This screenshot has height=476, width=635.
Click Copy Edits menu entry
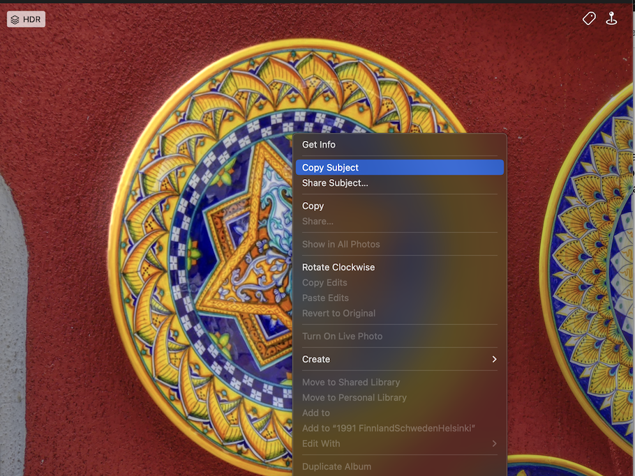(x=399, y=283)
